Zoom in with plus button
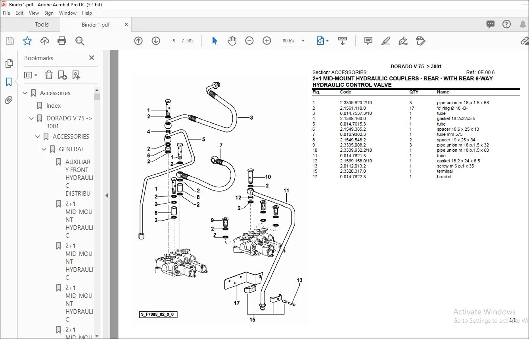Screen dimensions: 529x339 267,41
